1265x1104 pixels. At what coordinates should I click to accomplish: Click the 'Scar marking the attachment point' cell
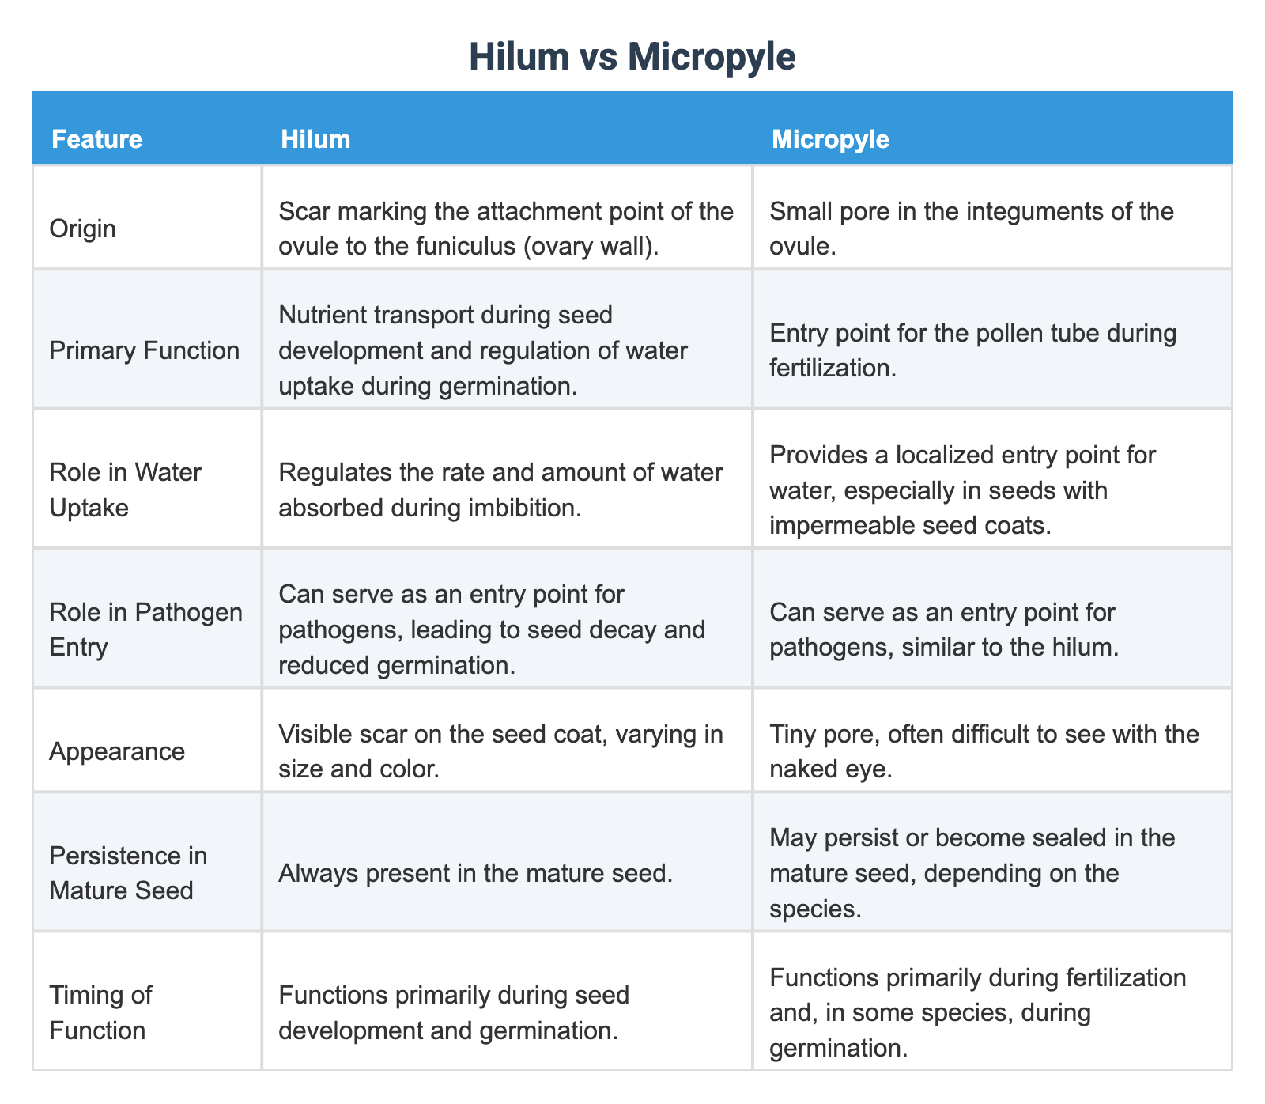(x=506, y=229)
